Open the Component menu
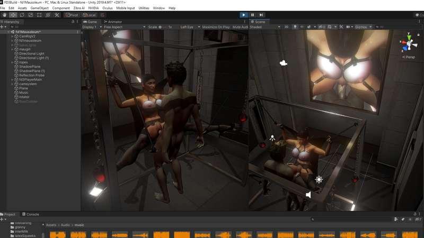The image size is (424, 238). pos(61,8)
